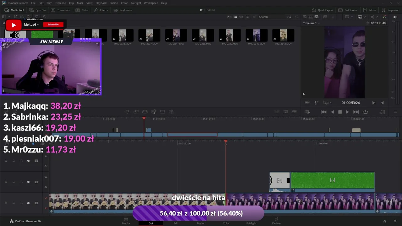Open the Mixer panel
402x226 pixels.
pyautogui.click(x=369, y=10)
